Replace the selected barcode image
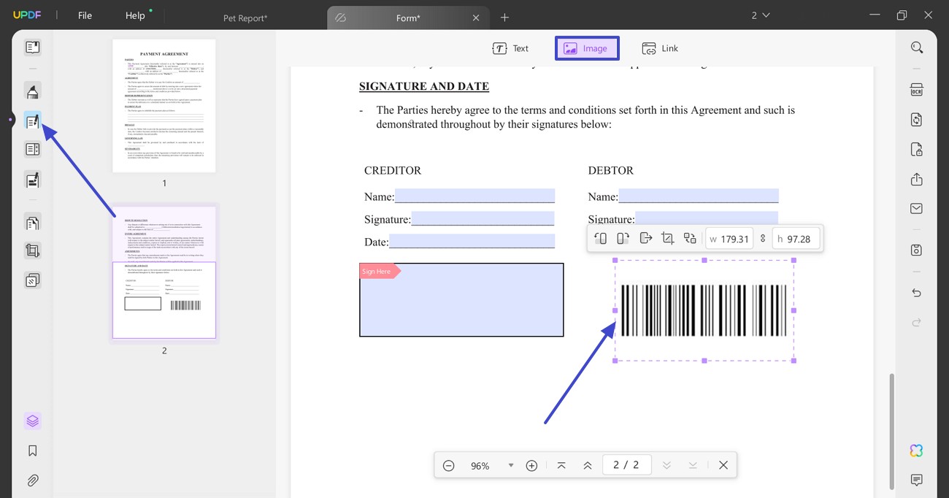Image resolution: width=949 pixels, height=498 pixels. pos(689,238)
